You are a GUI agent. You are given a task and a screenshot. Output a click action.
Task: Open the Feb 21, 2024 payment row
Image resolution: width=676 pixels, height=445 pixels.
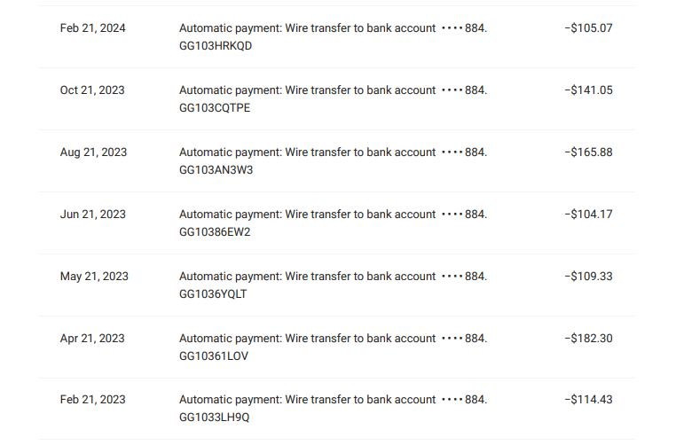(336, 36)
